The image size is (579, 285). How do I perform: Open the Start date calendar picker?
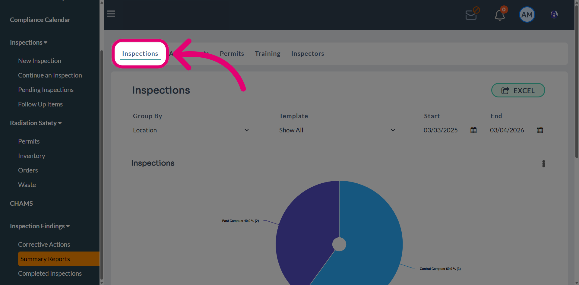point(473,130)
